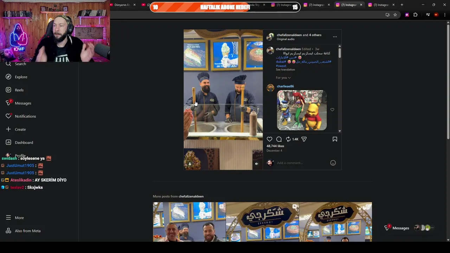This screenshot has height=253, width=450.
Task: Close the Dünyanın En tab
Action: click(134, 5)
